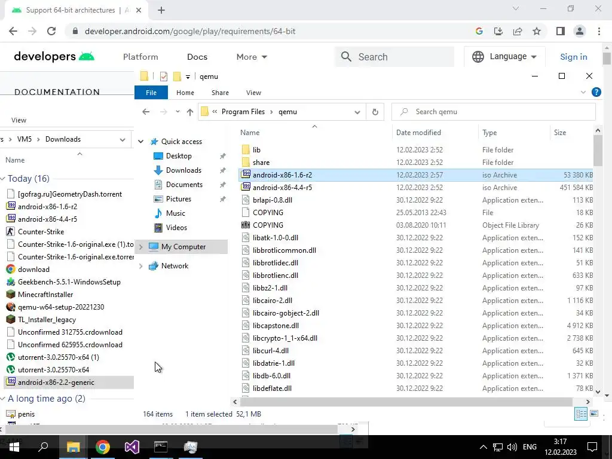612x459 pixels.
Task: Navigate back in qemu Explorer window
Action: [146, 112]
